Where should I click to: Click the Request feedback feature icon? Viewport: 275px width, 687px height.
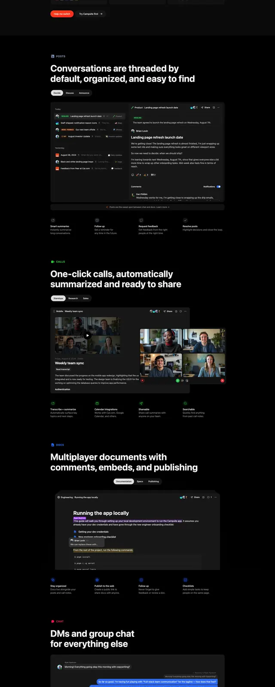pyautogui.click(x=141, y=220)
